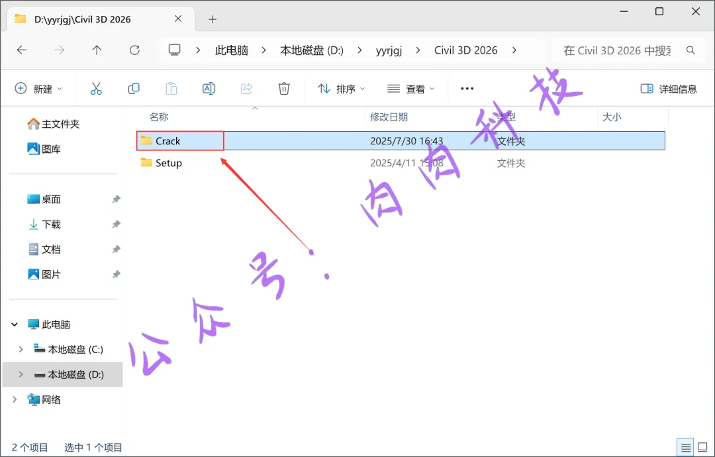The image size is (715, 457).
Task: Navigate to 此电脑 breadcrumb
Action: (x=232, y=50)
